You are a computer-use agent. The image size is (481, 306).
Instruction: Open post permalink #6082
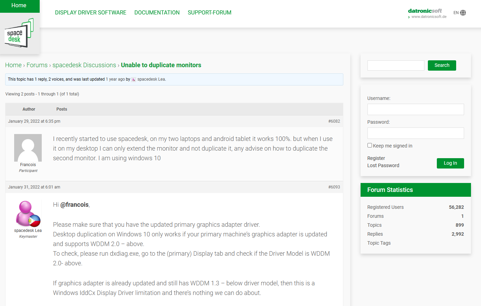click(334, 121)
